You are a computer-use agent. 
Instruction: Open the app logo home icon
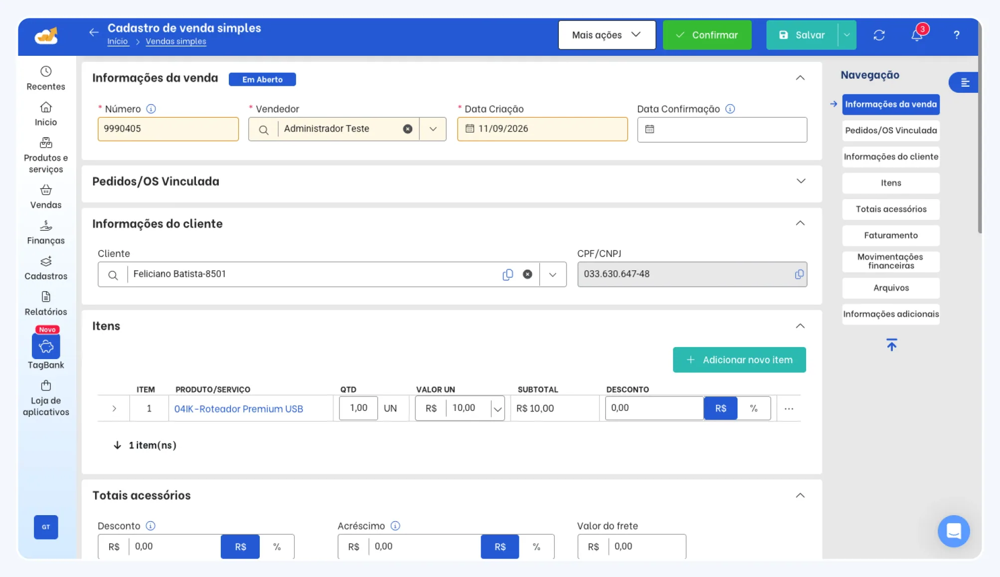click(46, 36)
